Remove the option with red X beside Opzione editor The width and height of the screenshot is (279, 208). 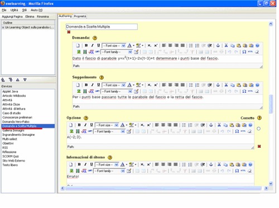coord(259,146)
